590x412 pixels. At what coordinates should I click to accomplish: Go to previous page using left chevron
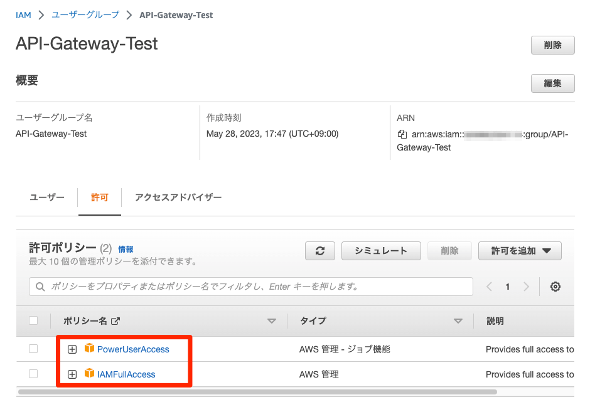point(490,287)
